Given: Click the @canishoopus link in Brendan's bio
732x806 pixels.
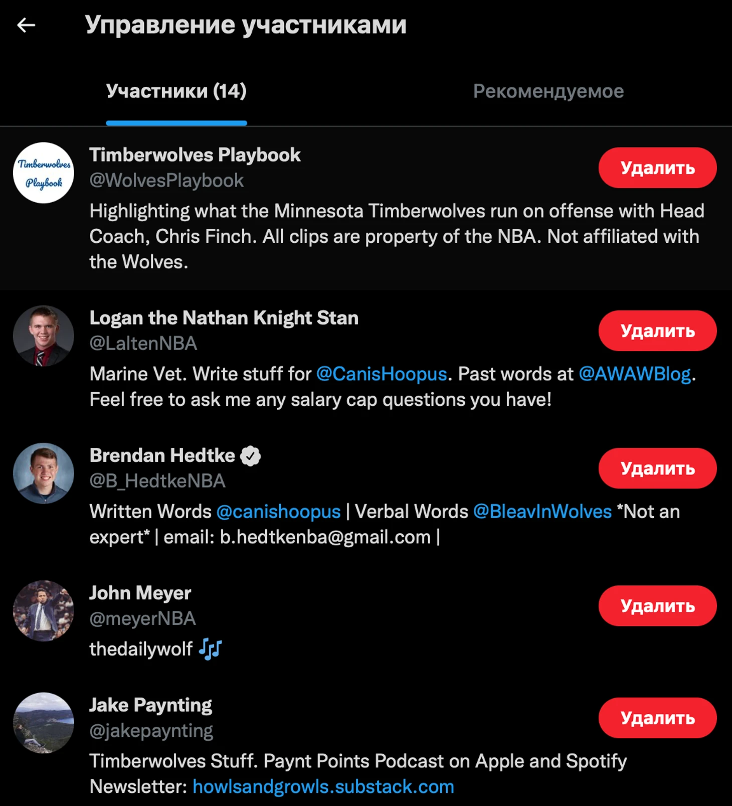Looking at the screenshot, I should 278,512.
